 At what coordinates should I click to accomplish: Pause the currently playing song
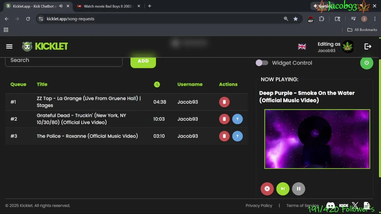299,189
